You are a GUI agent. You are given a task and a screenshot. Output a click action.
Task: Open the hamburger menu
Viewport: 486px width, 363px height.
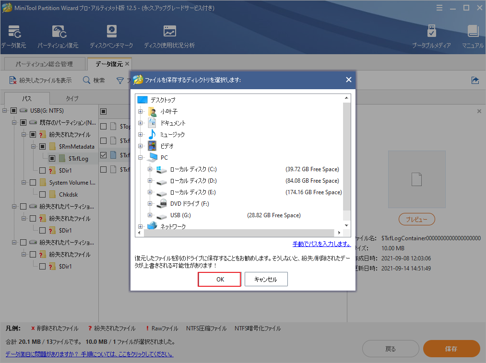coord(439,8)
